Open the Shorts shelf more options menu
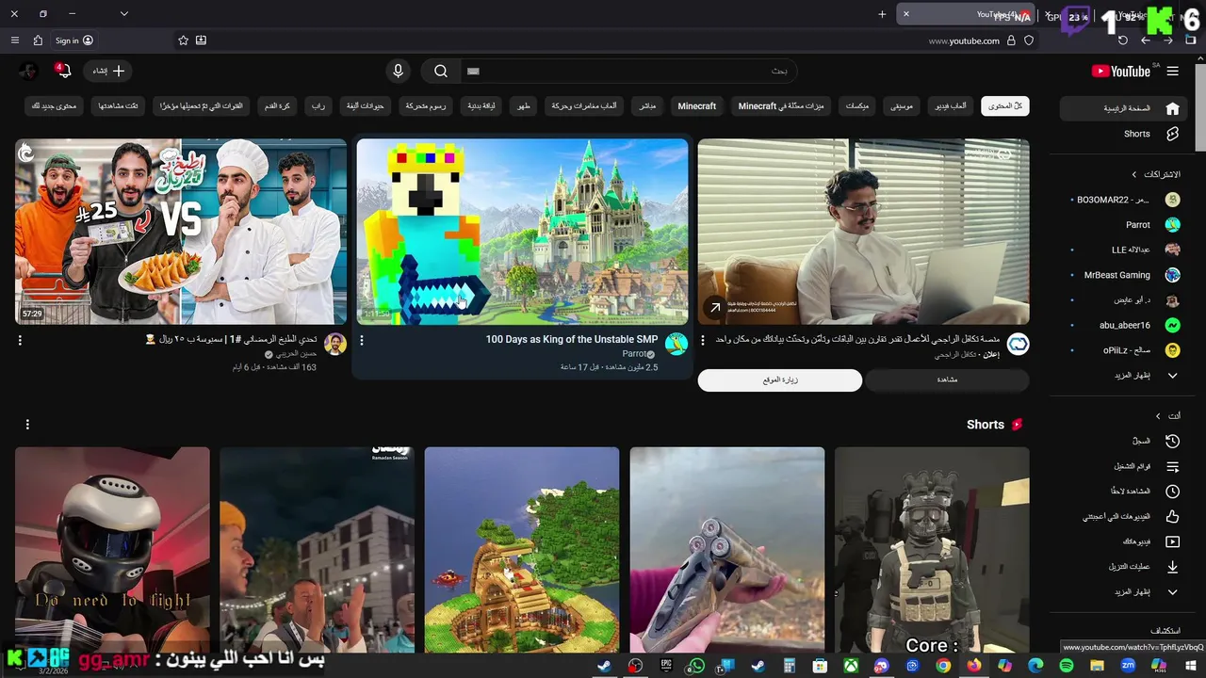This screenshot has width=1206, height=678. click(x=27, y=425)
